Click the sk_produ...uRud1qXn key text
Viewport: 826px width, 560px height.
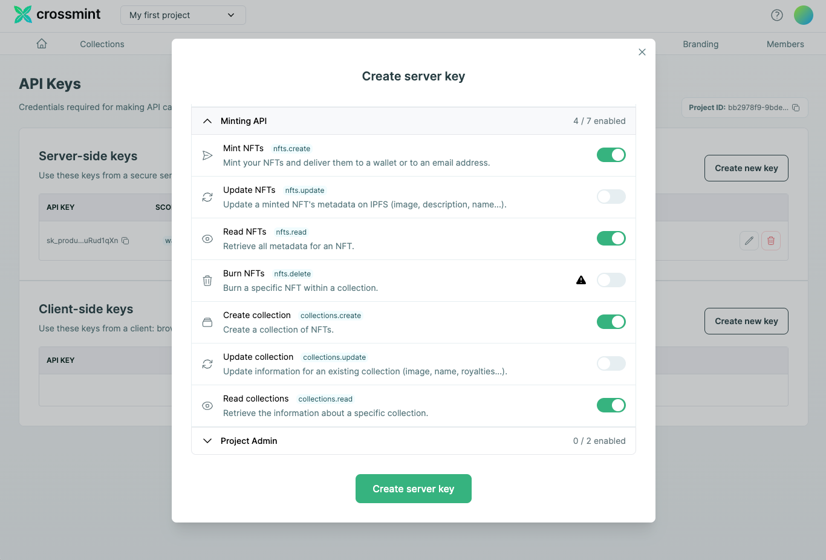82,241
